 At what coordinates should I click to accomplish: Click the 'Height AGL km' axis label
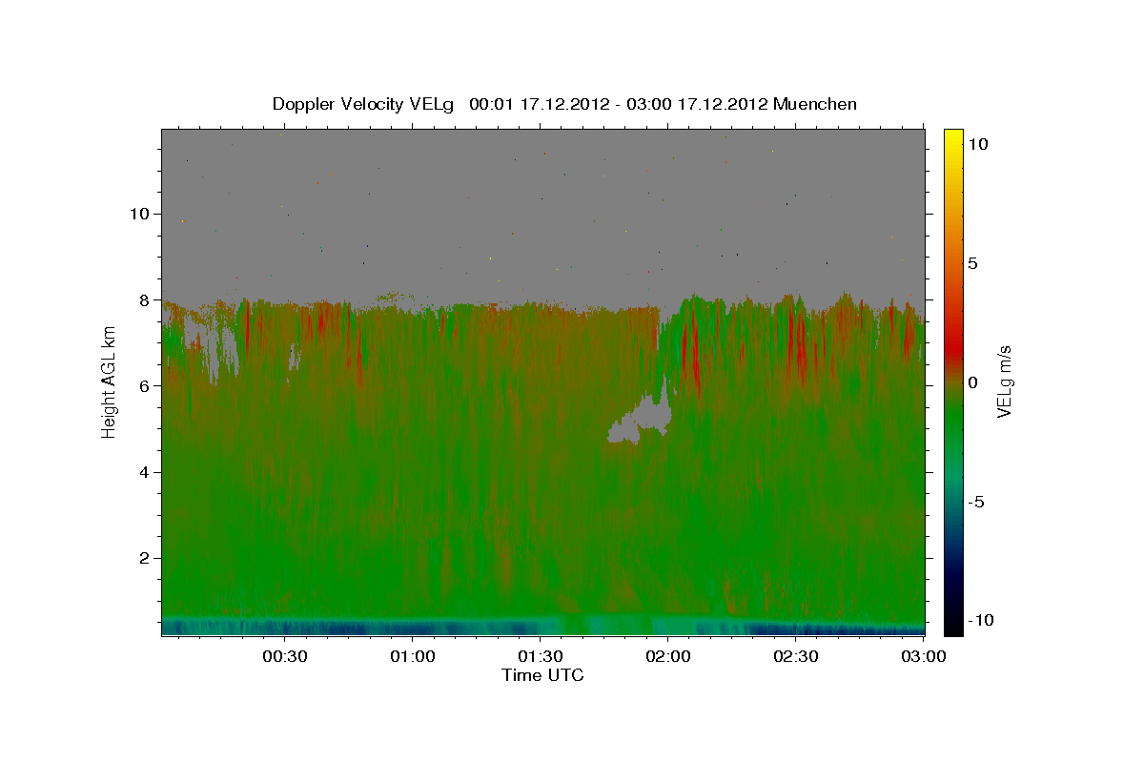(x=109, y=382)
